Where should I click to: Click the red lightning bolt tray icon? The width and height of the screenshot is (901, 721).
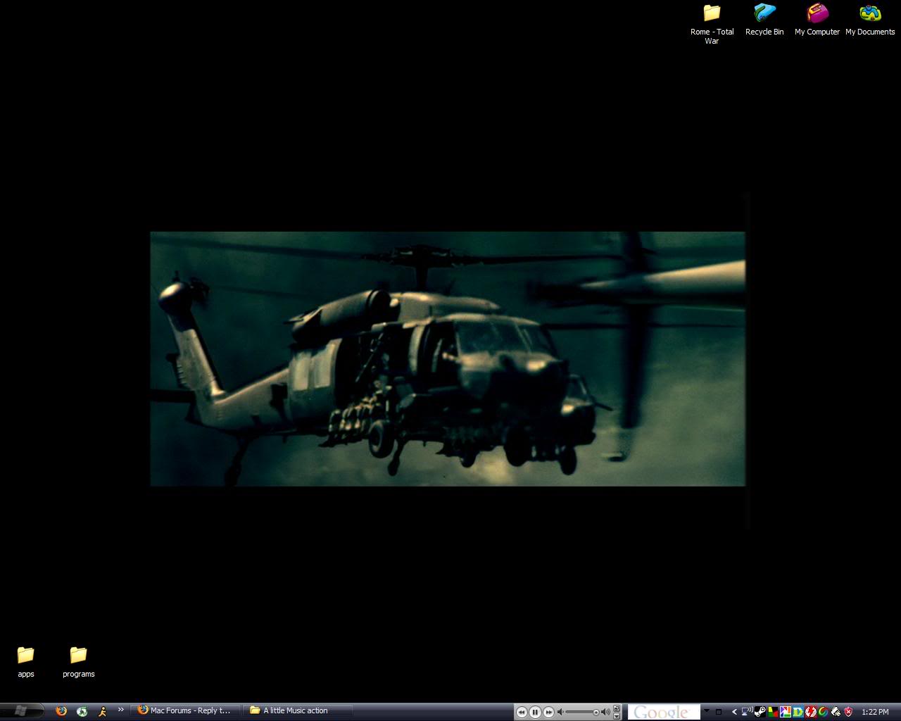tap(810, 712)
